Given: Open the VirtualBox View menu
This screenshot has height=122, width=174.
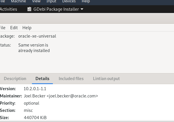Looking at the screenshot, I should coord(36,1).
